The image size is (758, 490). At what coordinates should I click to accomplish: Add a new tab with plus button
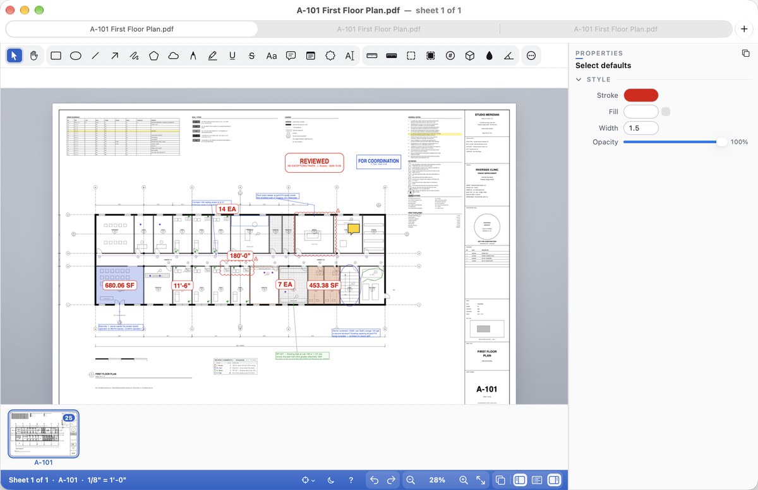[745, 29]
